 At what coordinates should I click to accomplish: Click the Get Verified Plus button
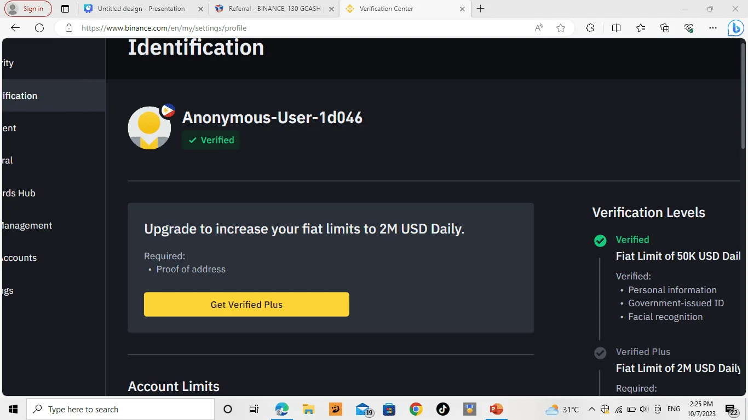click(246, 304)
